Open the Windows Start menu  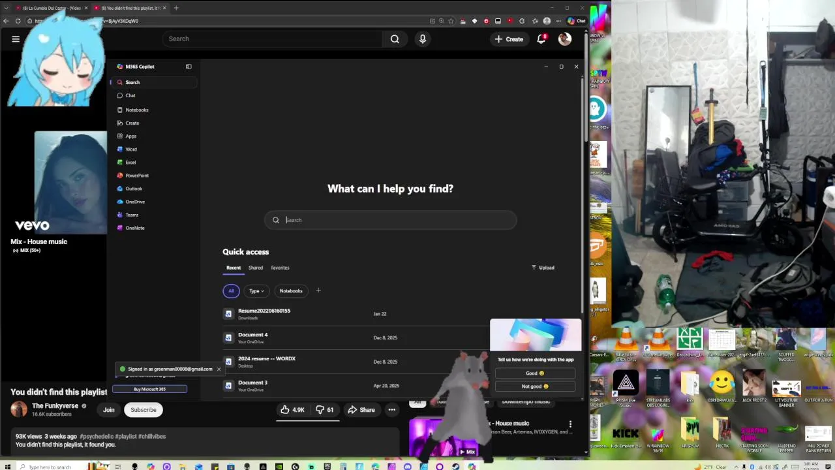(x=7, y=467)
